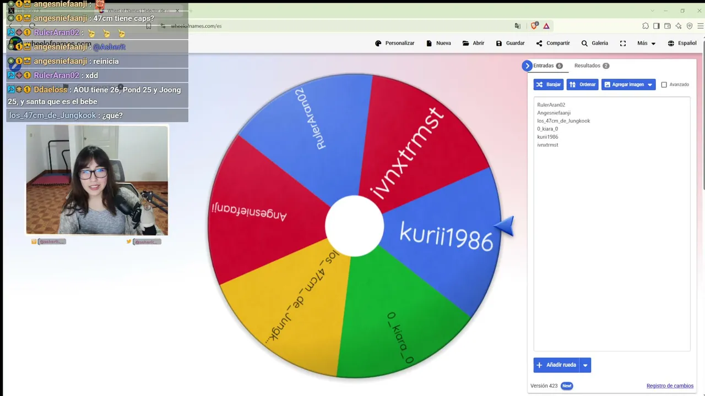
Task: Click entry text 'ivnxtrmst' in list
Action: point(547,145)
